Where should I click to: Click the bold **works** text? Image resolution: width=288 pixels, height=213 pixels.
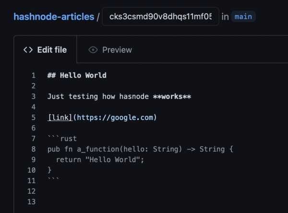pos(172,96)
